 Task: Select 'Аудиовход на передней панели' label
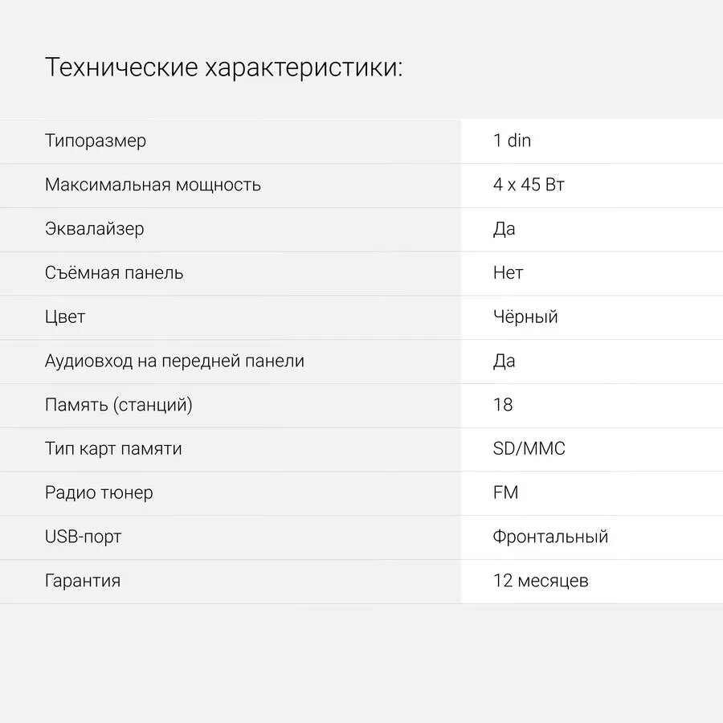click(x=174, y=361)
